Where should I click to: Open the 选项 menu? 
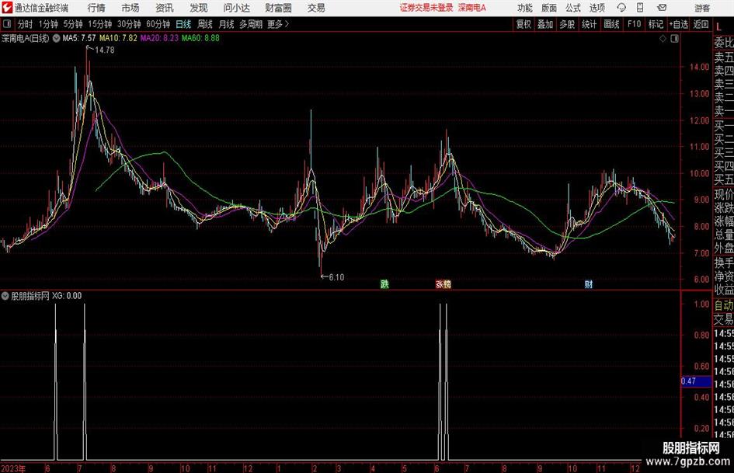[597, 8]
